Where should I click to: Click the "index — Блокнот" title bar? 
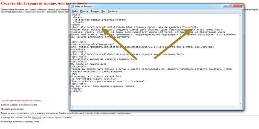(146, 5)
